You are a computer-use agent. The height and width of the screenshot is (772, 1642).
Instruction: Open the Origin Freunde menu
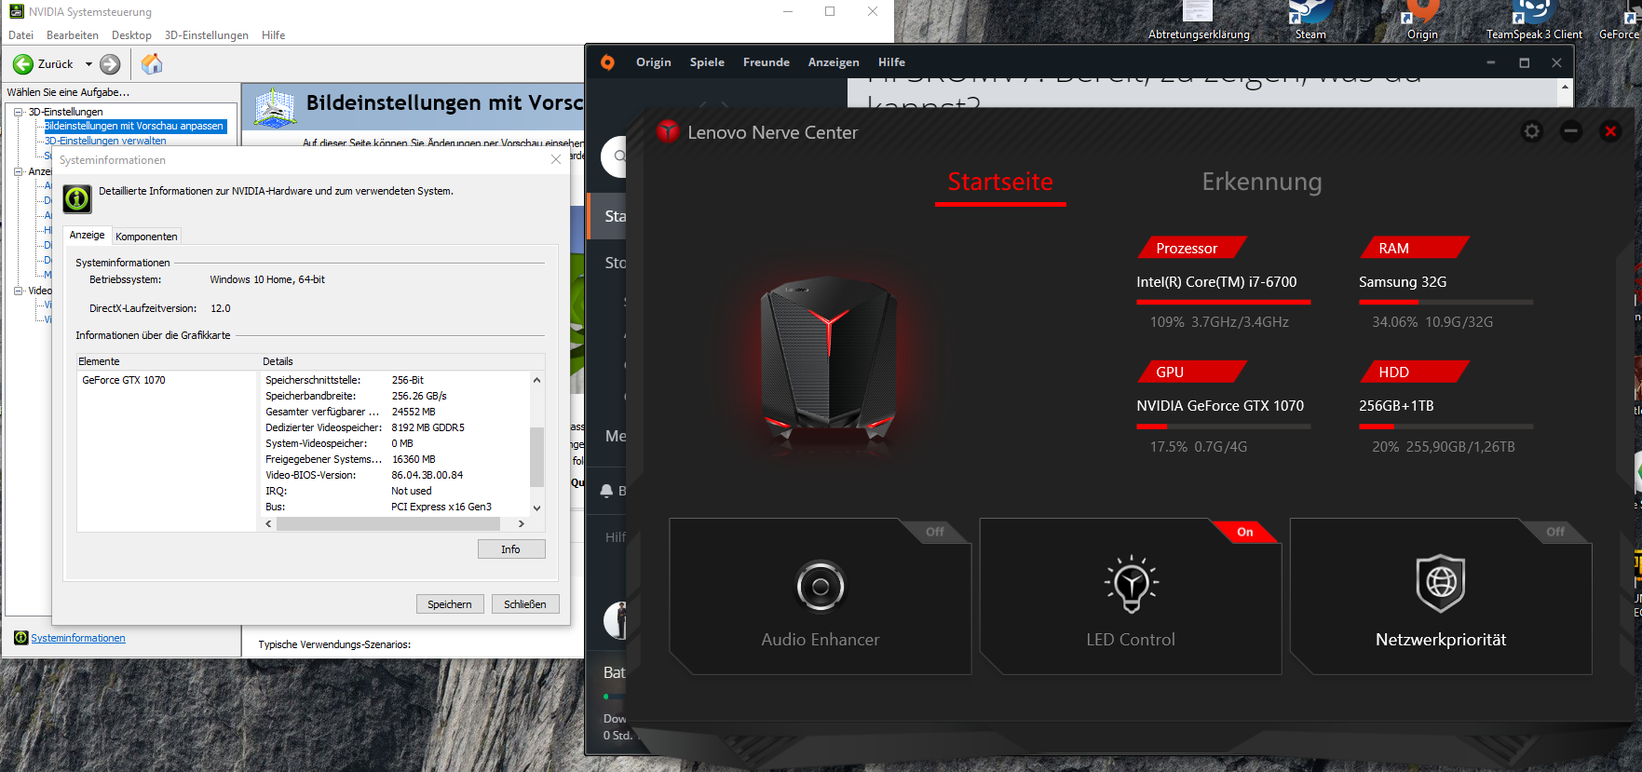click(x=767, y=62)
